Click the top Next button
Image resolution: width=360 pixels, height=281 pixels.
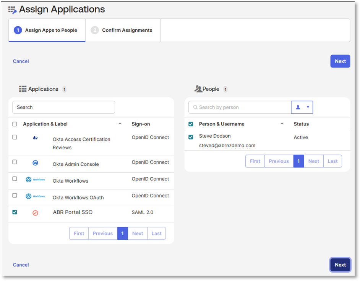point(340,61)
